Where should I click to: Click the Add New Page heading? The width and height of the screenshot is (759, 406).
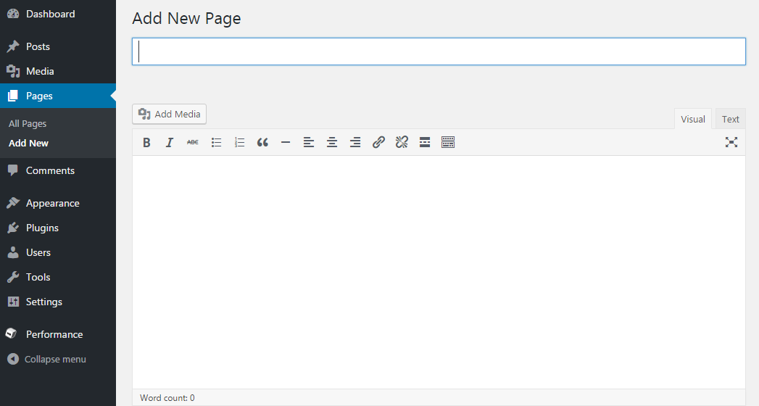coord(186,18)
